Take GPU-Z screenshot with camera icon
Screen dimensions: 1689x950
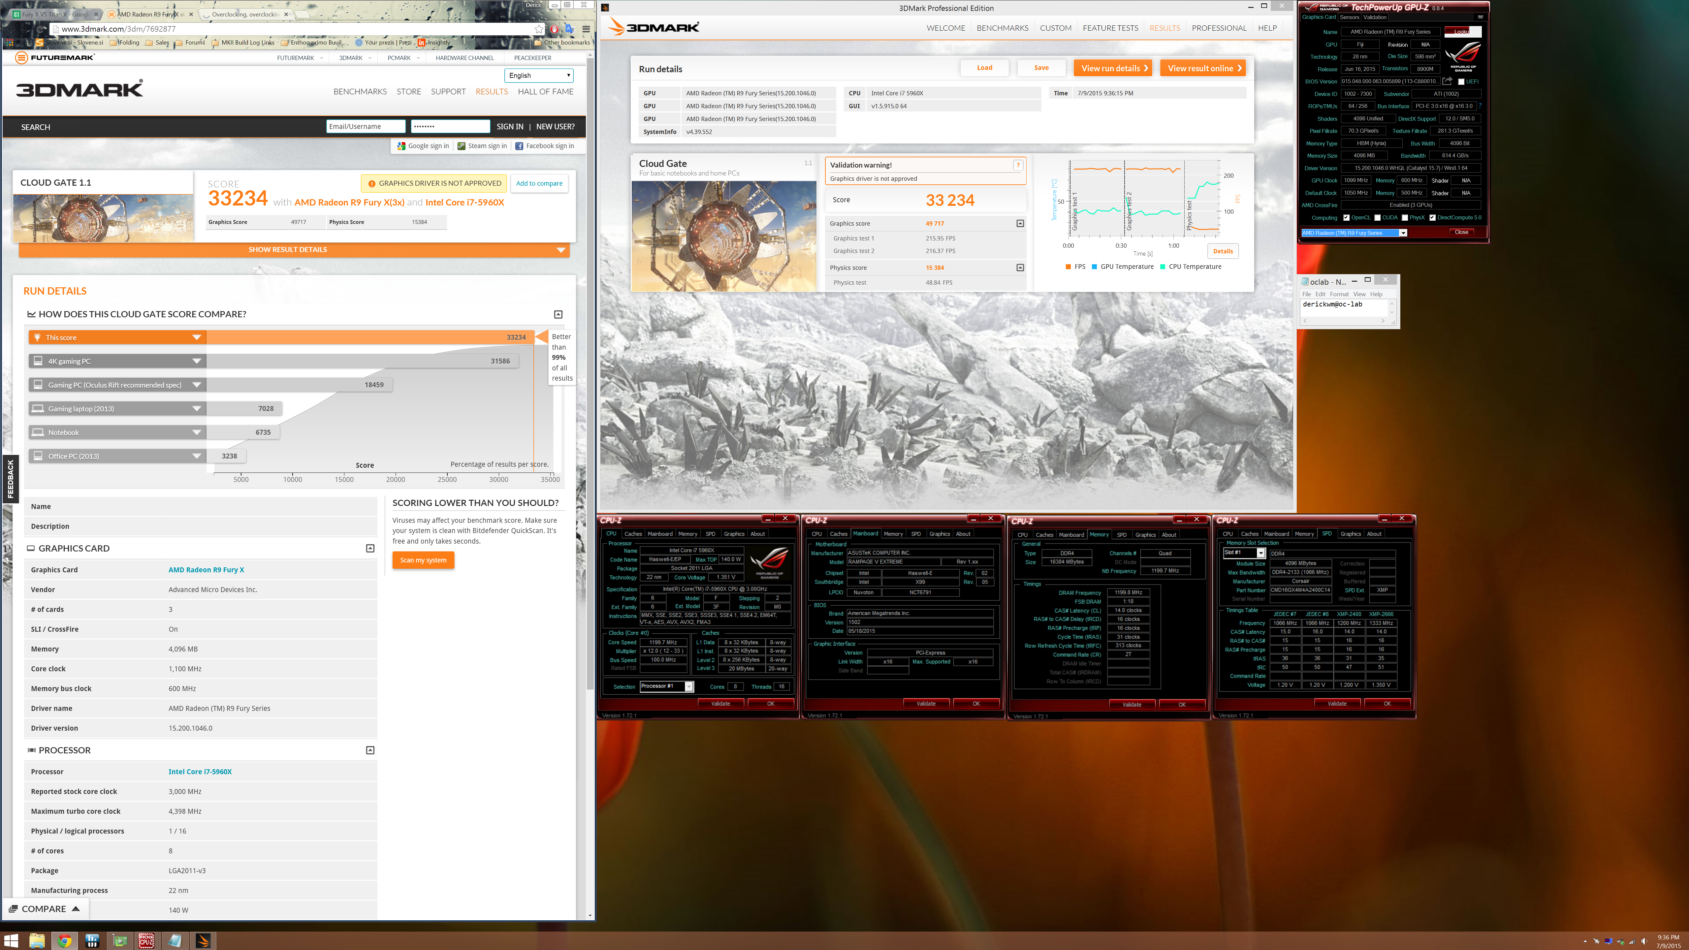click(1481, 17)
